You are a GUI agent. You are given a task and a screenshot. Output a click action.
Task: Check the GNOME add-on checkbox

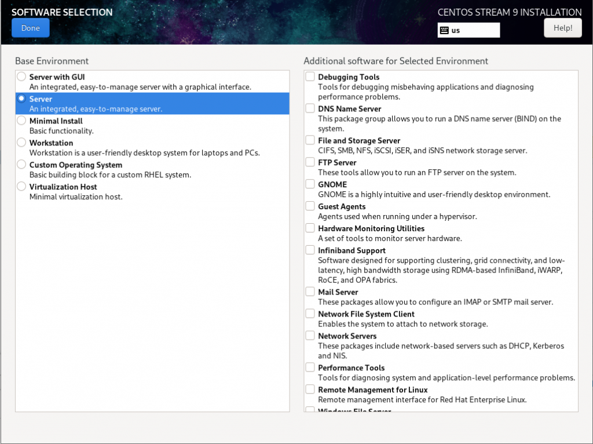click(310, 184)
